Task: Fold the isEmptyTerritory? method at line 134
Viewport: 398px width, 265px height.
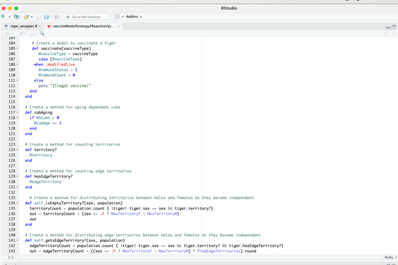Action: coord(18,203)
